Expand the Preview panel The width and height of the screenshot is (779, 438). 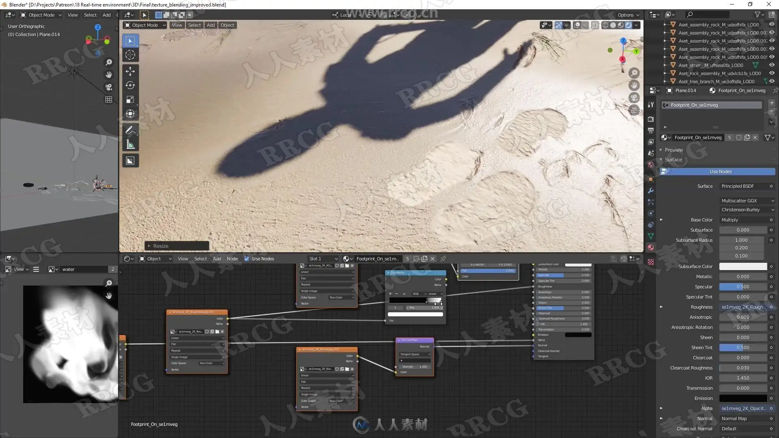(x=674, y=150)
